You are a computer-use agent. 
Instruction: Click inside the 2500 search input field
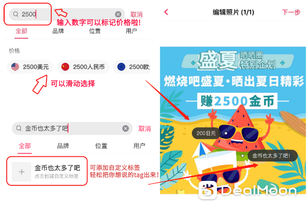[x=67, y=14]
